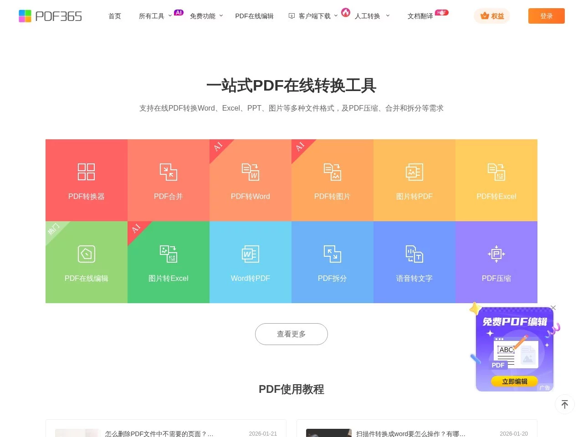
Task: Open the 客户端下载 dropdown
Action: [314, 16]
